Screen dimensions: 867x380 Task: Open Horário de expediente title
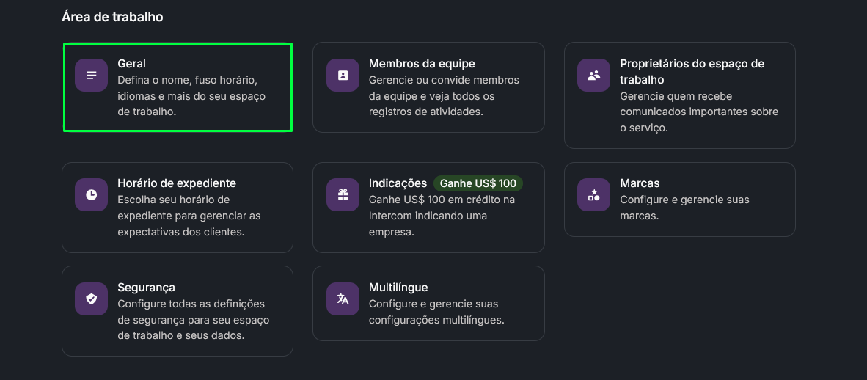point(177,183)
